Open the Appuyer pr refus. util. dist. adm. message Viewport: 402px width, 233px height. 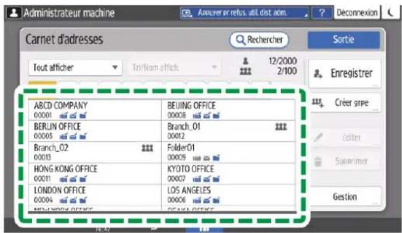[245, 13]
